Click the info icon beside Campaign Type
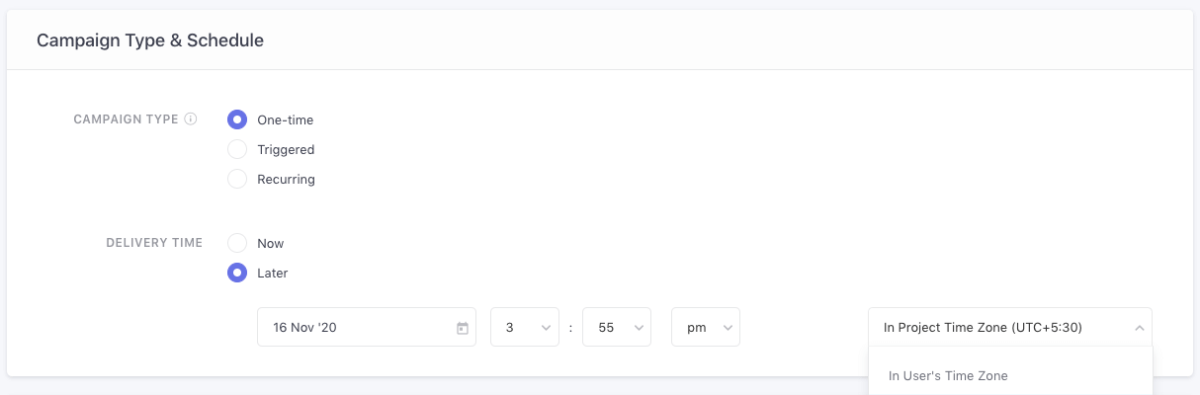 click(191, 119)
